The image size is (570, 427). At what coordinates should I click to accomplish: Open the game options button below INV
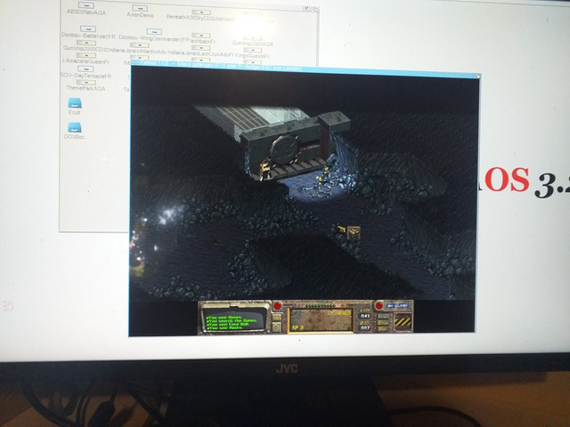277,326
